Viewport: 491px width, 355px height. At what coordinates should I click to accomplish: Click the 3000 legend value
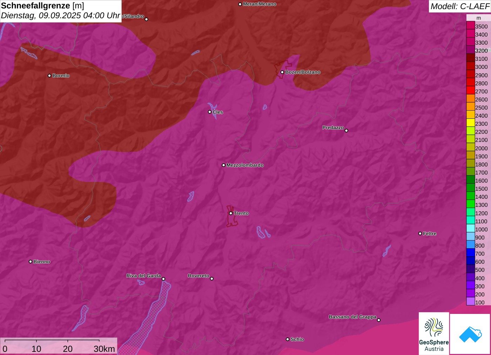click(481, 67)
